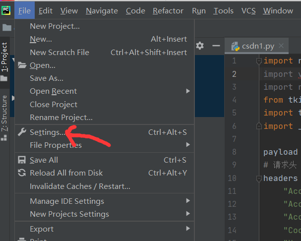The image size is (301, 241).
Task: Click the fold marker on line 1
Action: (x=258, y=61)
